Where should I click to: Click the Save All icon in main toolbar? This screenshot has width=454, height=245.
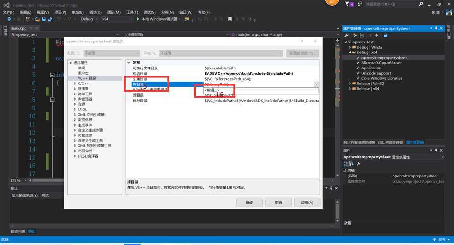pos(50,19)
